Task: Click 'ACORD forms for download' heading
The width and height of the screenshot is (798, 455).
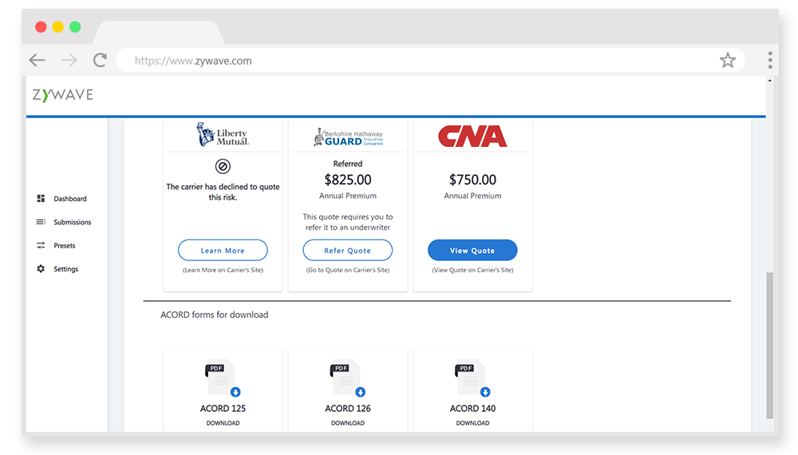Action: click(214, 315)
